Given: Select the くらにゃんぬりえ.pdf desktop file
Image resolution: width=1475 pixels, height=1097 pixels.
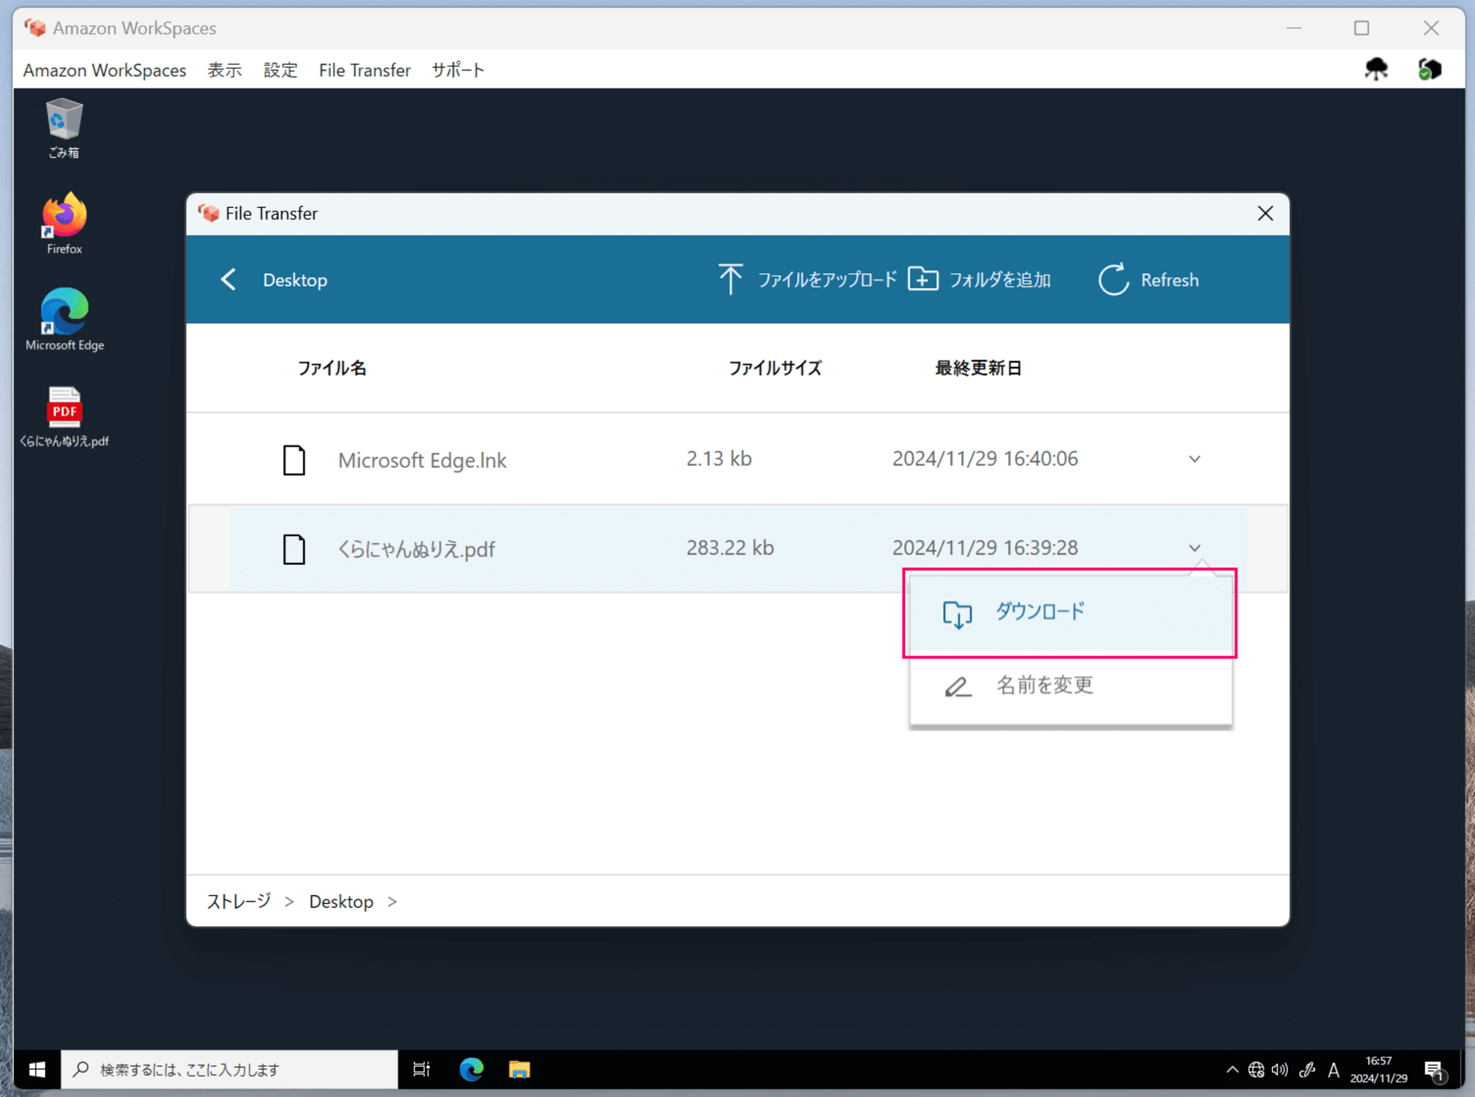Looking at the screenshot, I should tap(64, 417).
